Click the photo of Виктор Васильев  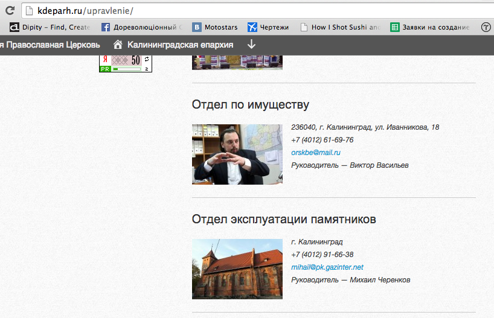click(237, 154)
